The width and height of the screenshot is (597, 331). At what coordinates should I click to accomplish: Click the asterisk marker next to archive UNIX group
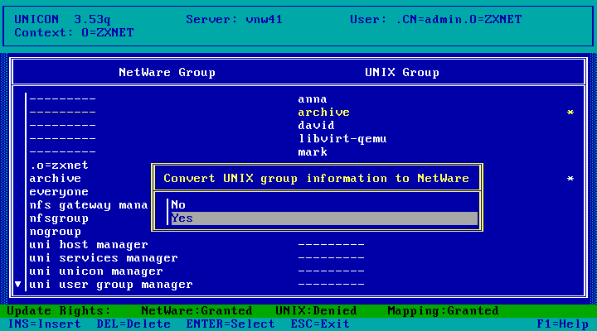click(570, 113)
